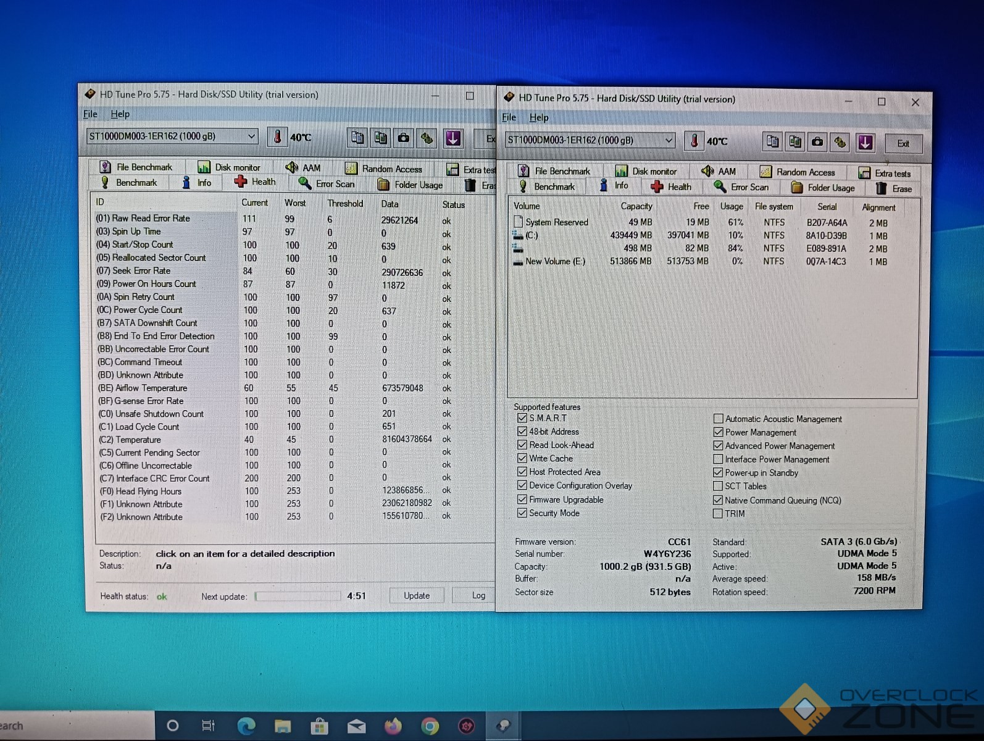The height and width of the screenshot is (741, 984).
Task: Open options icon in right HD Tune toolbar
Action: [x=840, y=143]
